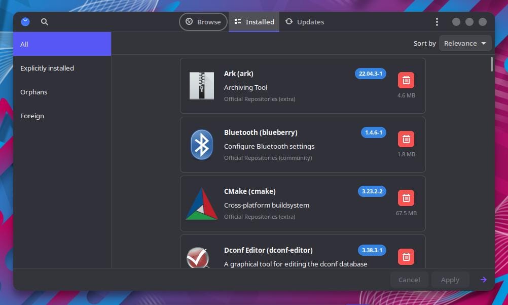Open the search magnifier icon

(45, 22)
